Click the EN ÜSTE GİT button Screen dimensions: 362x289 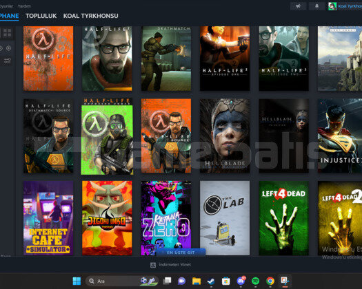[181, 253]
